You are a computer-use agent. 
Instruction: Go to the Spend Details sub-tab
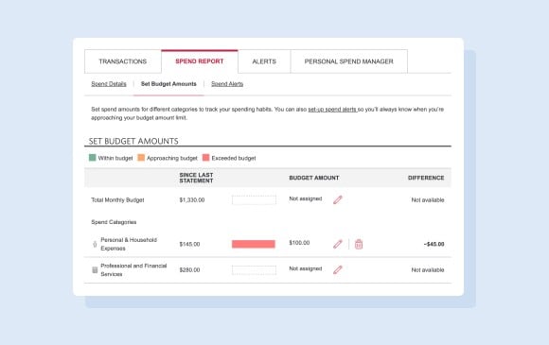coord(109,84)
